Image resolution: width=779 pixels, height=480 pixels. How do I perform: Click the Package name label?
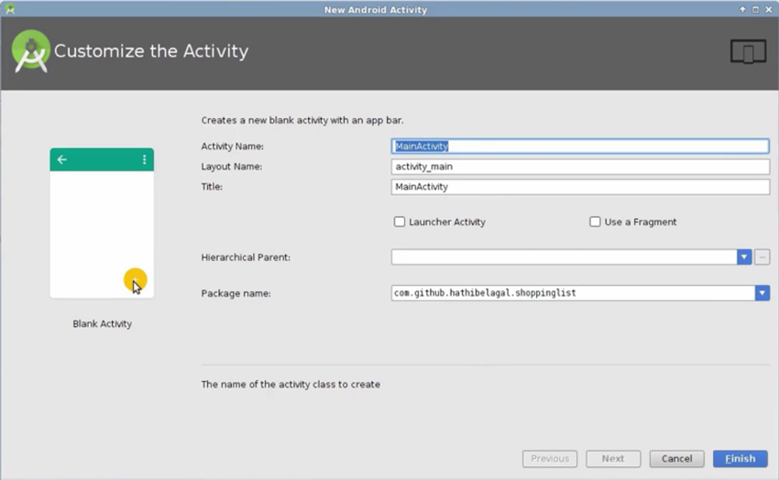click(236, 293)
